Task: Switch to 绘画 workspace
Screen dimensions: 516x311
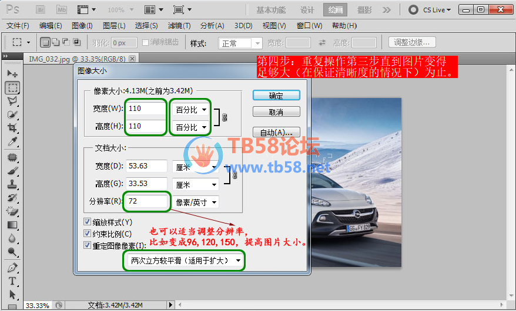Action: click(x=336, y=10)
